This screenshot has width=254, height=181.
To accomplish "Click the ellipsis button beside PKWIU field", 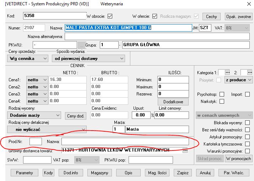I will (81, 45).
